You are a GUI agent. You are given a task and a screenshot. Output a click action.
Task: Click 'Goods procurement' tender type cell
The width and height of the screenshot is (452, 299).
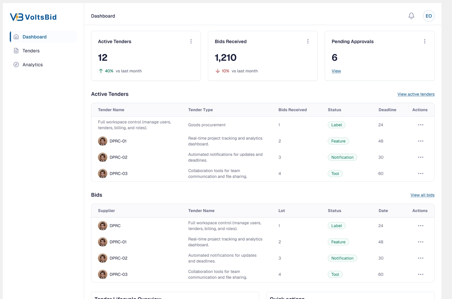[207, 125]
